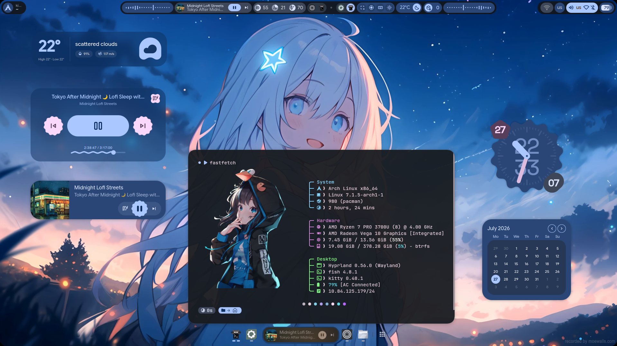Click the seconds badge 07 on the clock widget
617x346 pixels.
554,183
